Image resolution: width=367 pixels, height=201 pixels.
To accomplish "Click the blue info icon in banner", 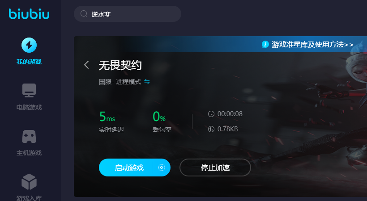I will [x=265, y=44].
